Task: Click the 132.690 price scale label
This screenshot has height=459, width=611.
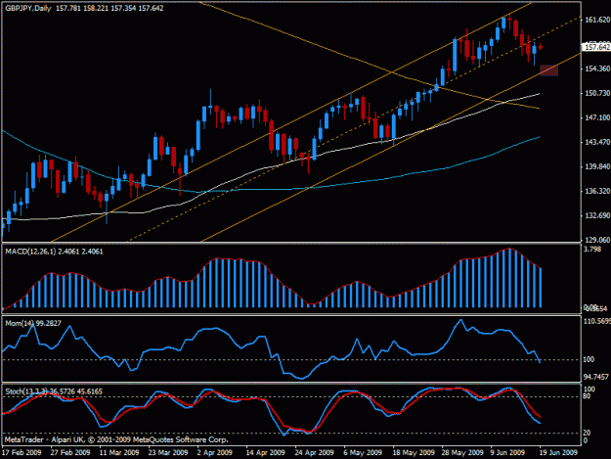Action: pos(597,215)
